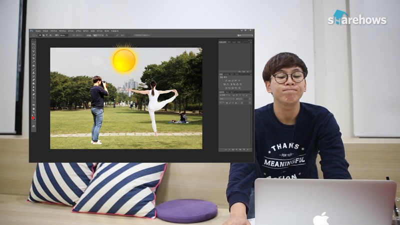The height and width of the screenshot is (225, 400).
Task: Pick the Hand tool
Action: 33,109
